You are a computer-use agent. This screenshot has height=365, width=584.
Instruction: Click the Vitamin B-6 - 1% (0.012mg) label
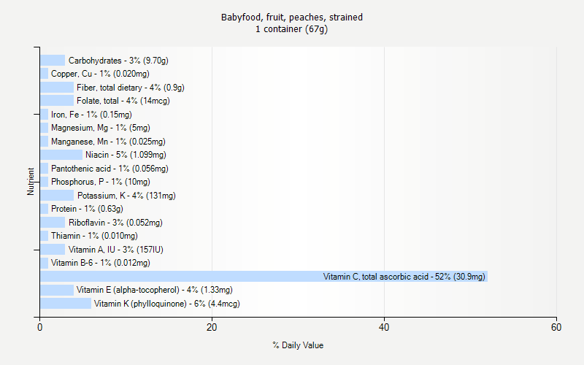point(101,263)
